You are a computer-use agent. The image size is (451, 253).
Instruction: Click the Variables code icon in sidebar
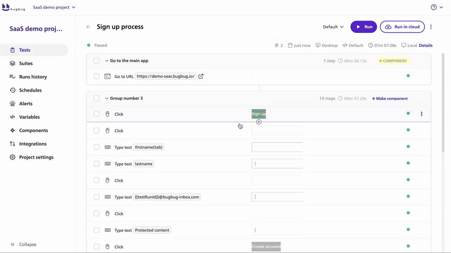[12, 117]
